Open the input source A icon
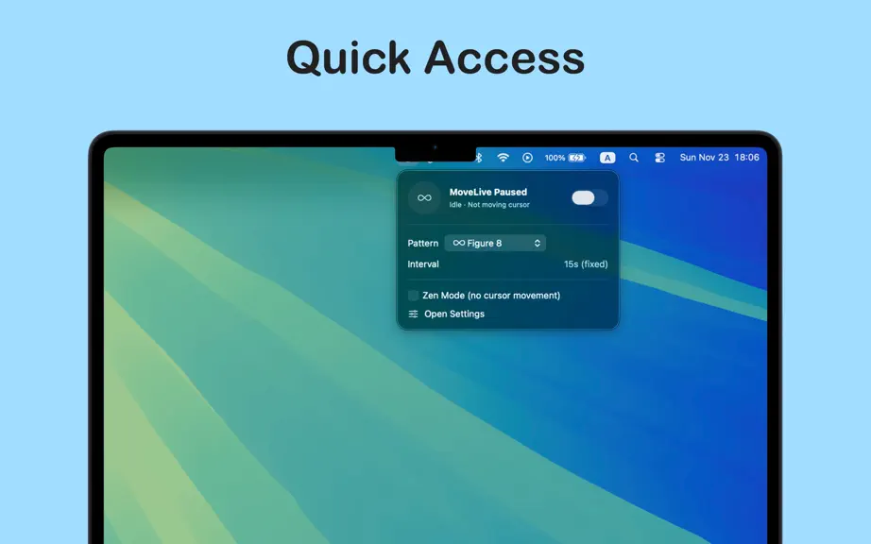 coord(607,158)
